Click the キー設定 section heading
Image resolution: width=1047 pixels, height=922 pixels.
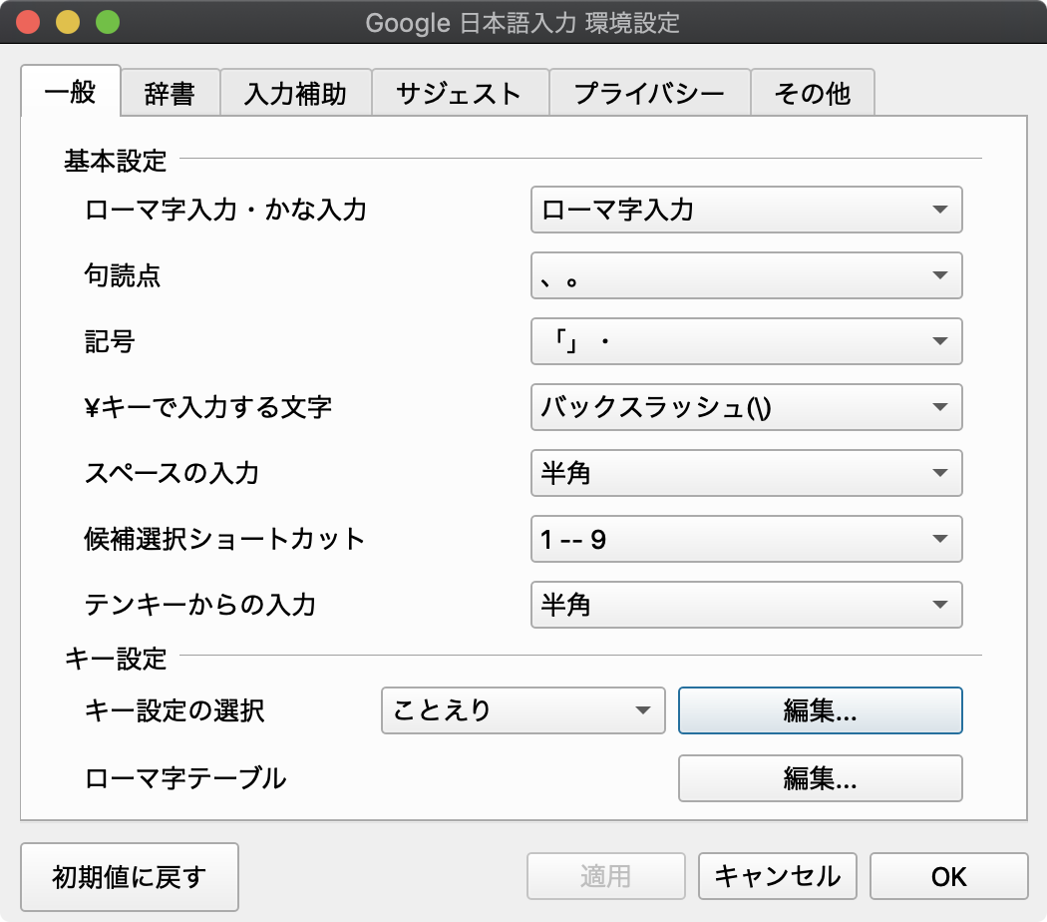115,659
